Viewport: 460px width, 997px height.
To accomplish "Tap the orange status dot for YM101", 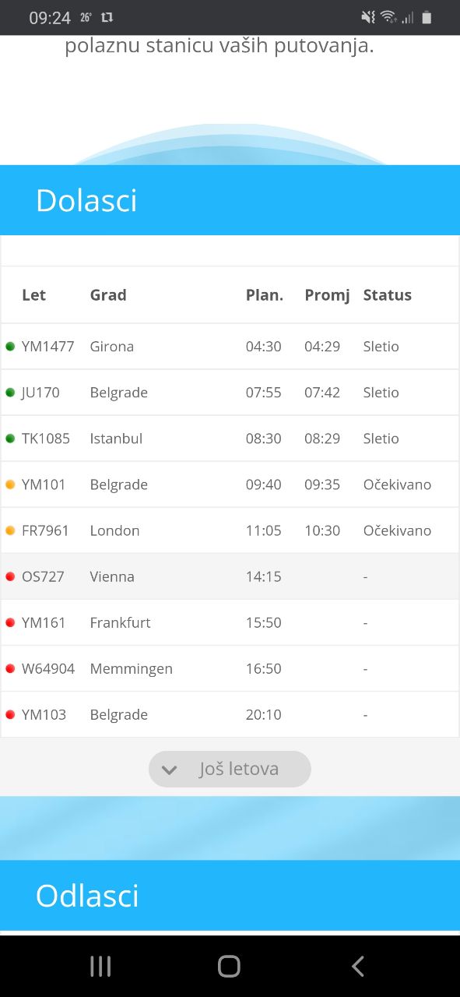I will 10,484.
